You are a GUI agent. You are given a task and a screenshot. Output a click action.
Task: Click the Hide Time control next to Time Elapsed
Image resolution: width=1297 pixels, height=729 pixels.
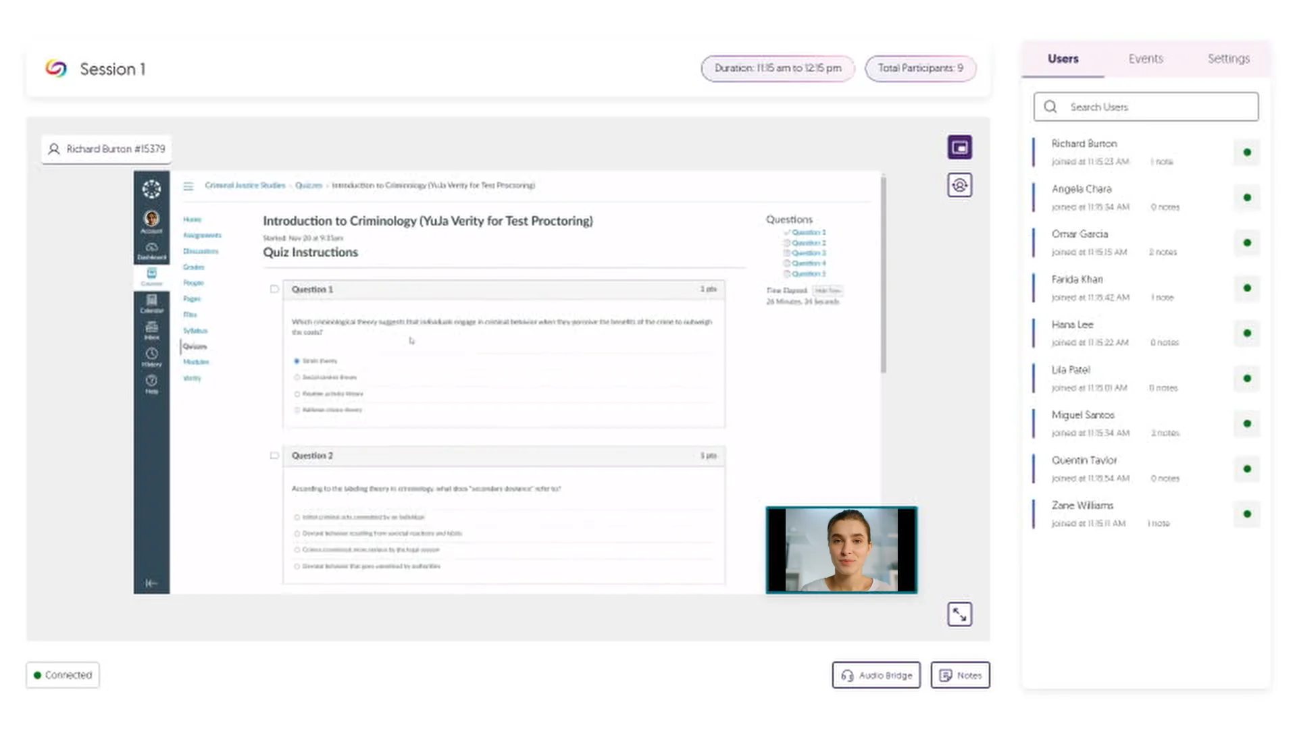pos(828,291)
